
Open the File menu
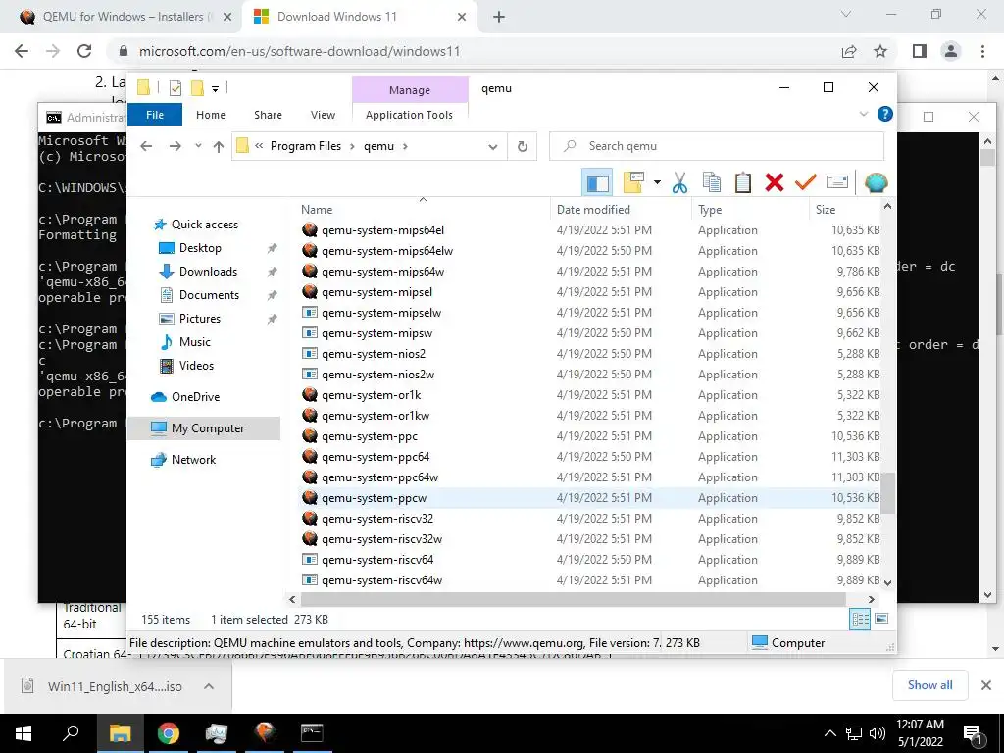coord(155,115)
